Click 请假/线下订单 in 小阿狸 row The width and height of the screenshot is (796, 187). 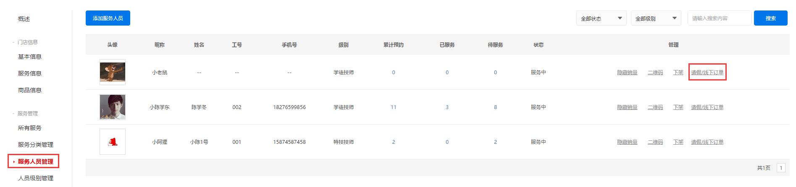[x=707, y=142]
